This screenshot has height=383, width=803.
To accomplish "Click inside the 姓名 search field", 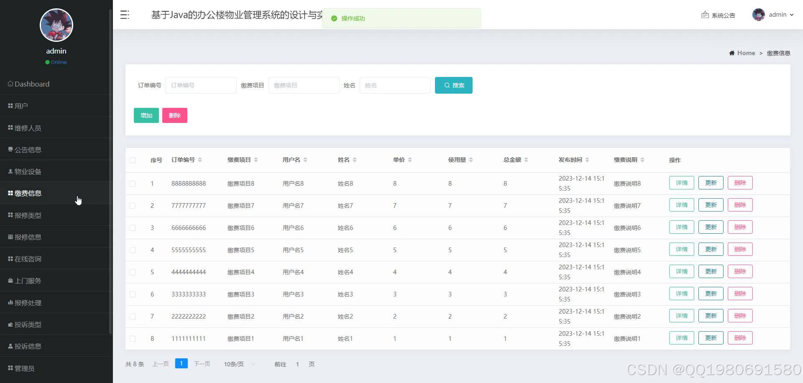I will coord(394,85).
